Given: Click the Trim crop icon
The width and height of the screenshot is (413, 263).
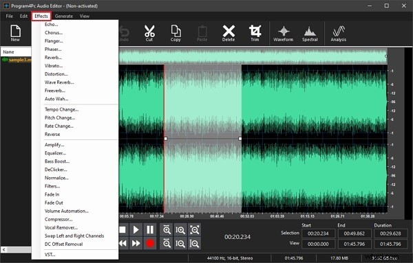Looking at the screenshot, I should point(255,33).
